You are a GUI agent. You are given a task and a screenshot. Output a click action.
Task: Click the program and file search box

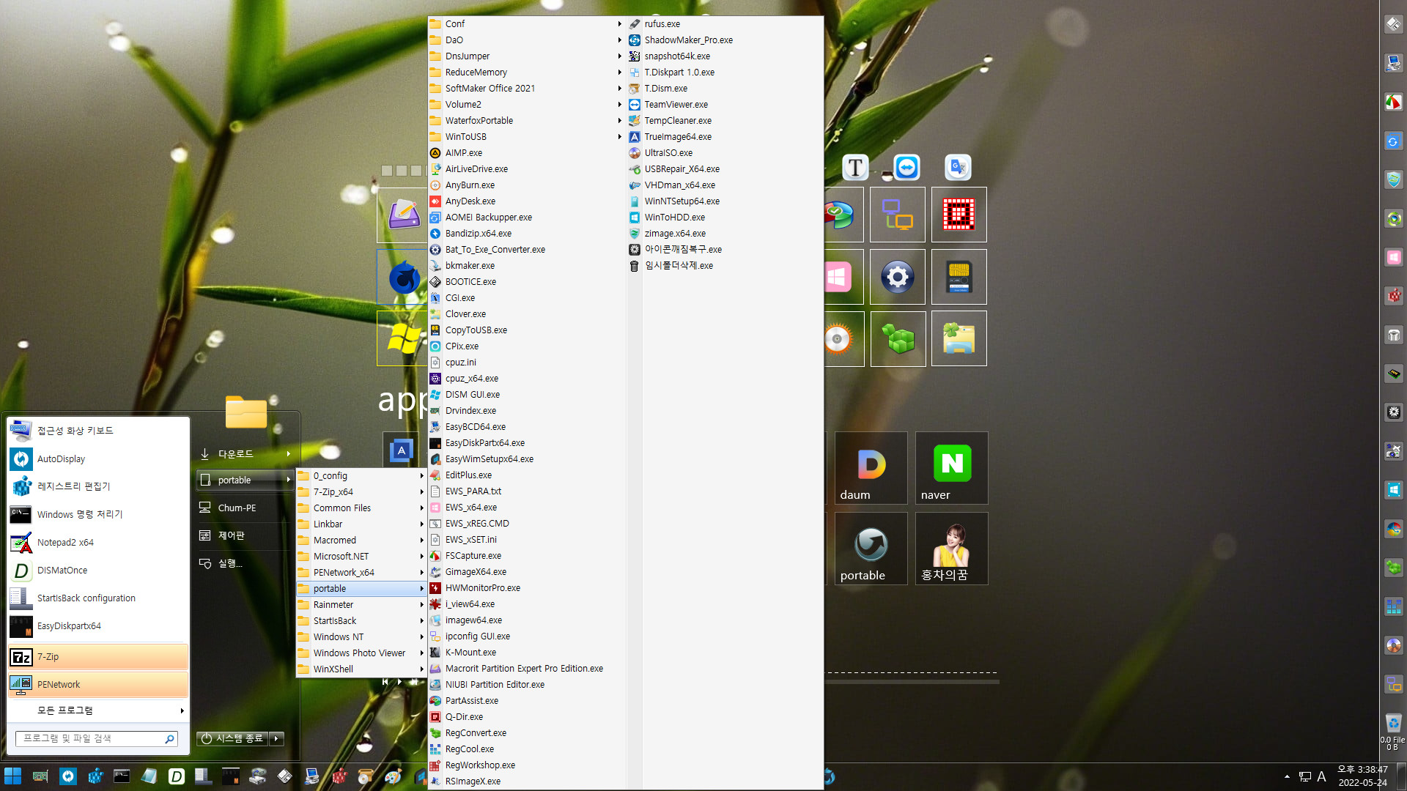tap(96, 738)
